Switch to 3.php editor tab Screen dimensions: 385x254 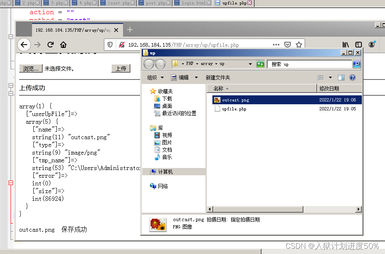(x=57, y=3)
